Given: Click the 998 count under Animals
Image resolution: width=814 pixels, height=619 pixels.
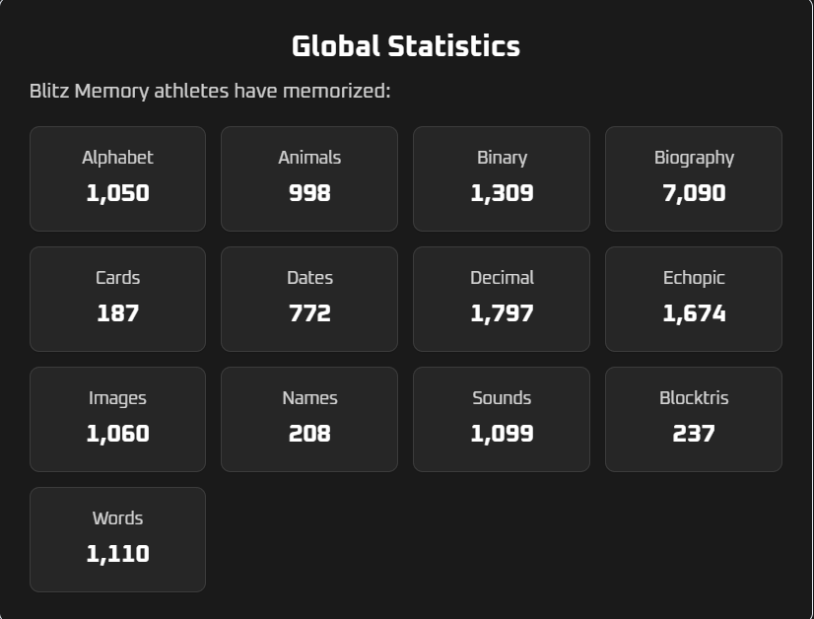Looking at the screenshot, I should 309,193.
